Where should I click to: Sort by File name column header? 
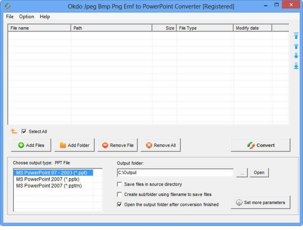pos(39,28)
